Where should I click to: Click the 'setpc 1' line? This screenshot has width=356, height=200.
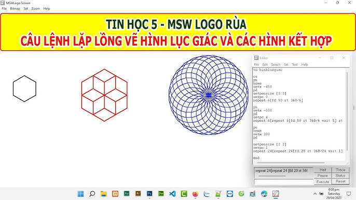tap(261, 148)
